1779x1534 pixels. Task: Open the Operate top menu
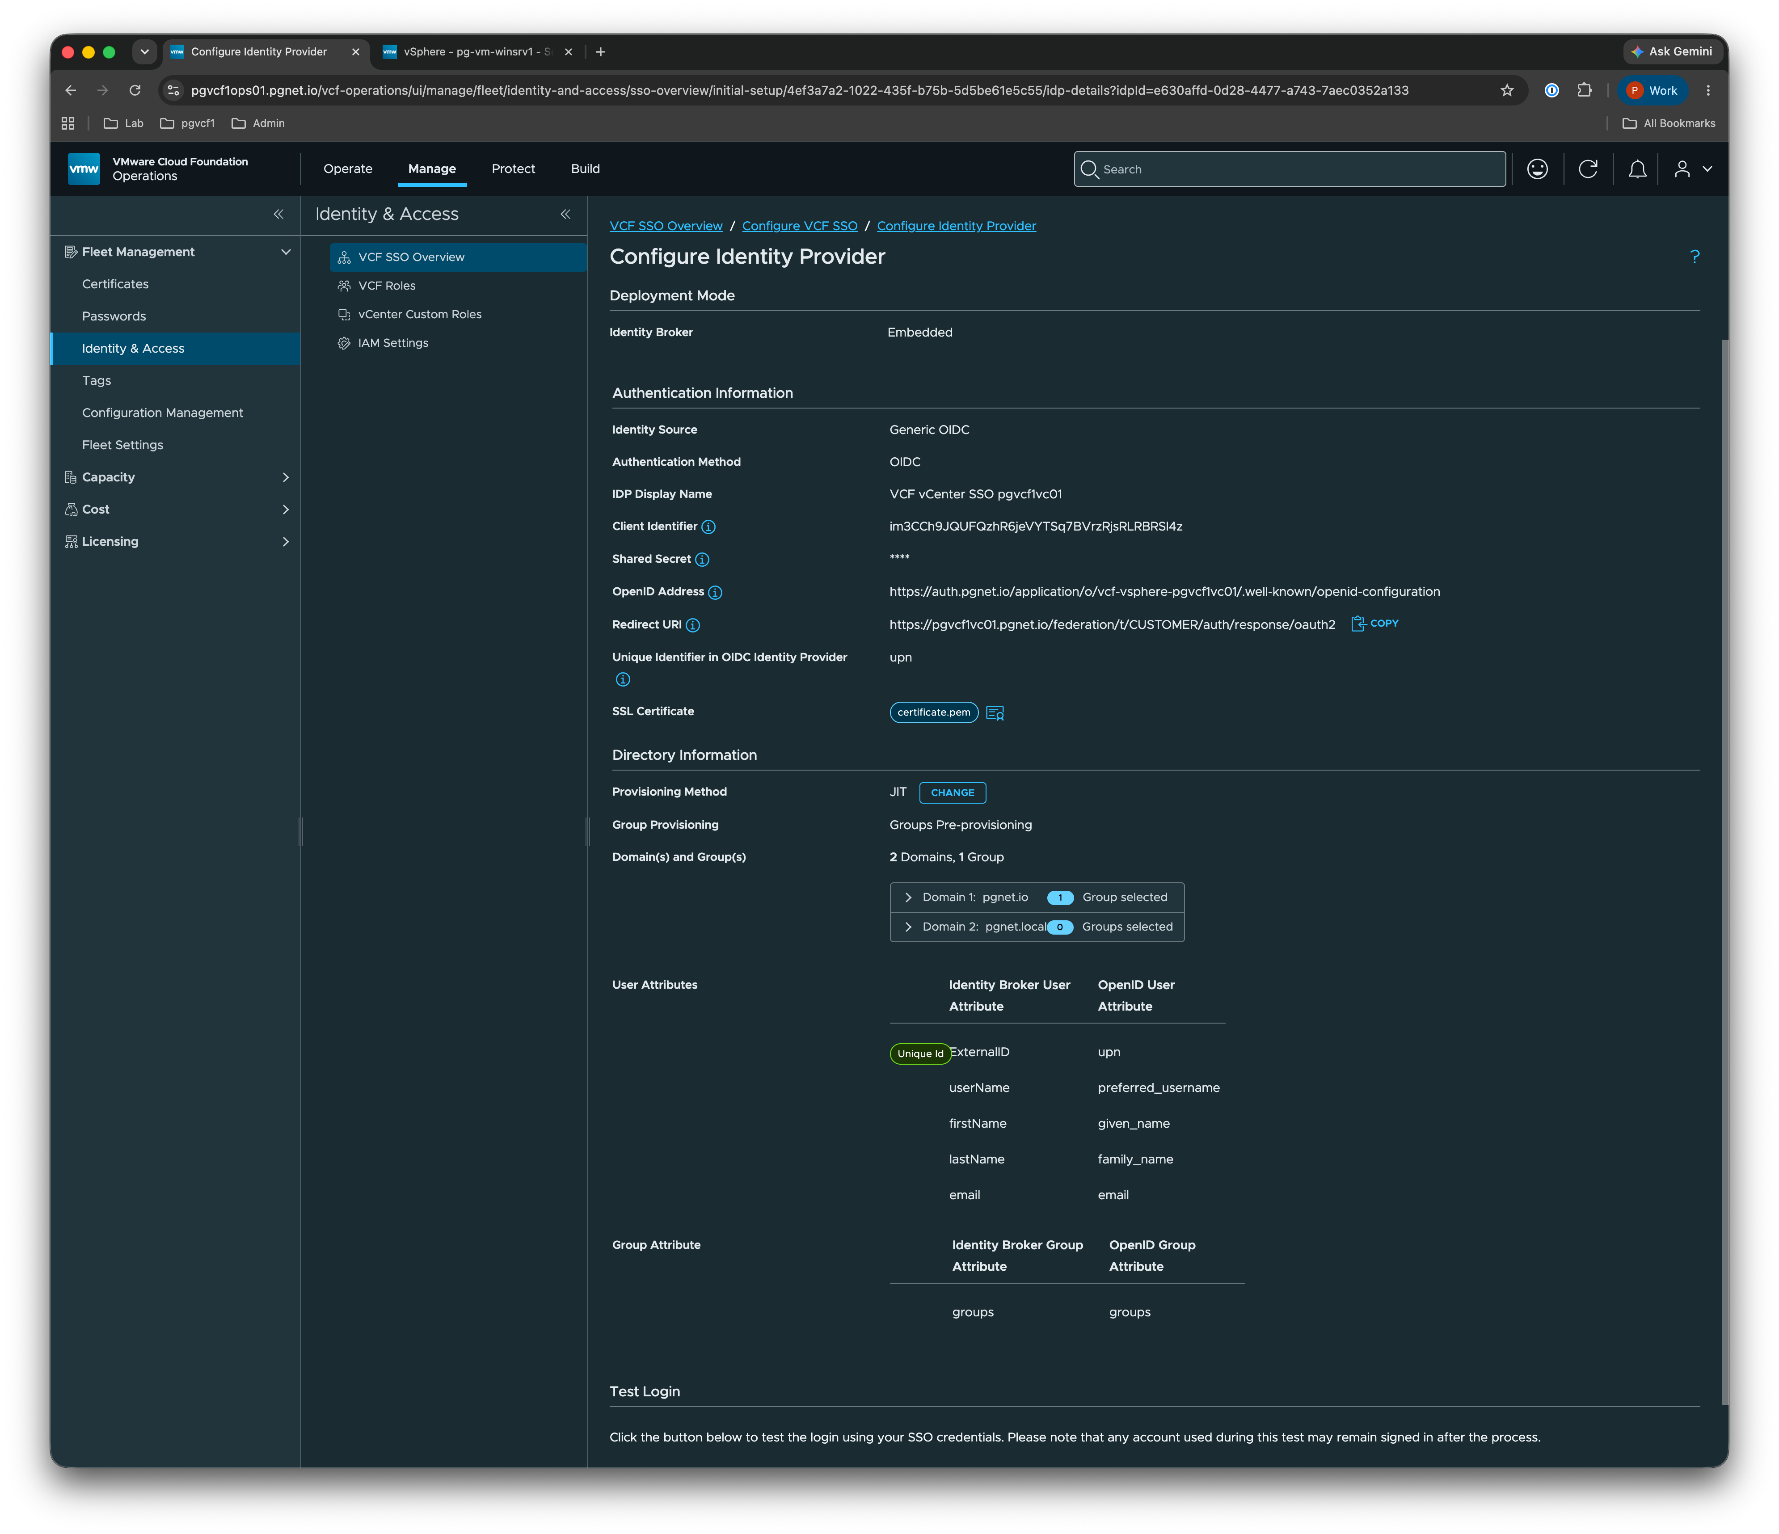[x=348, y=169]
